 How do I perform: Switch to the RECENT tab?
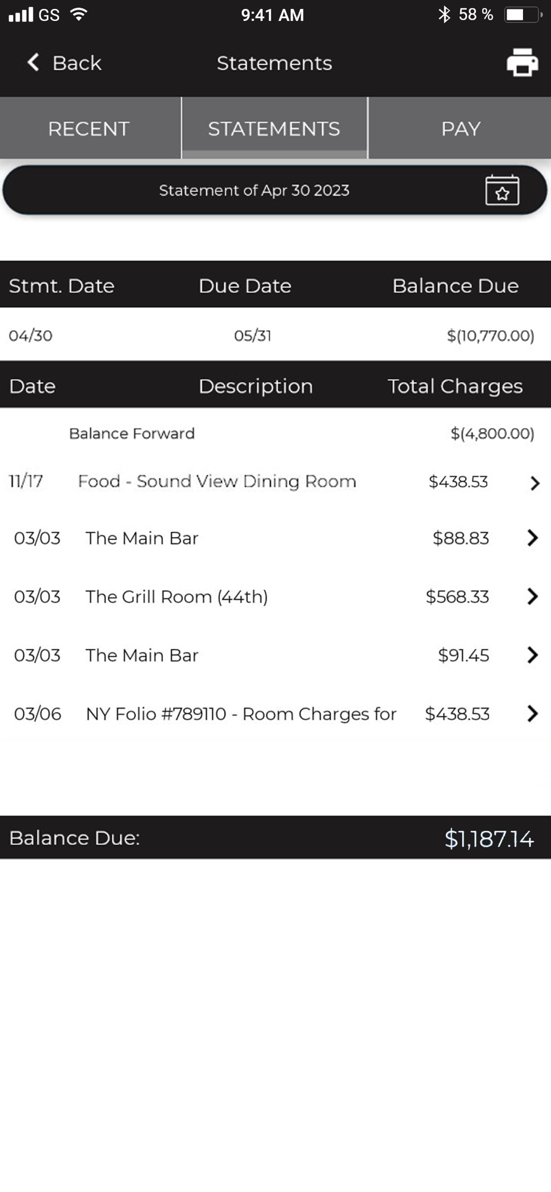point(89,129)
